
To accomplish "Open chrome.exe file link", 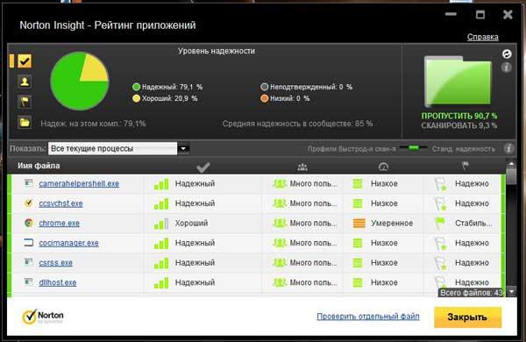I will (59, 224).
